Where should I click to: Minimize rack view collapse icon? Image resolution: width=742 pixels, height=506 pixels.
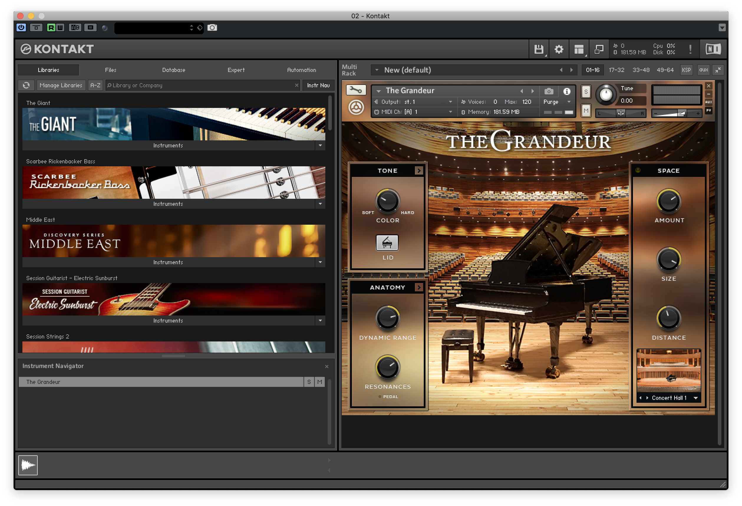718,70
